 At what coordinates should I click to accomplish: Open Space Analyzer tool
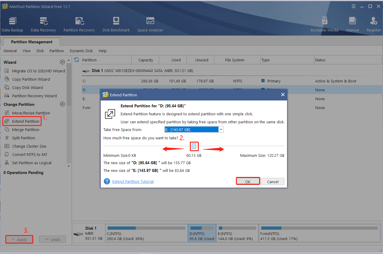[150, 24]
